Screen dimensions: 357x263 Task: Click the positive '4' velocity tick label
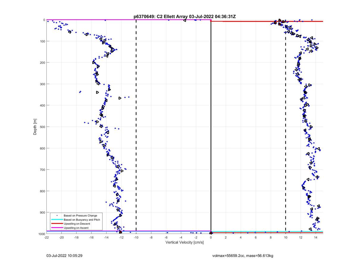tap(241, 237)
